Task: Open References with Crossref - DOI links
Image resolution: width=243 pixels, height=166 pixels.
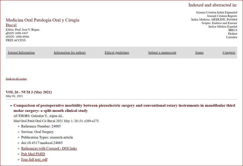Action: 49,149
